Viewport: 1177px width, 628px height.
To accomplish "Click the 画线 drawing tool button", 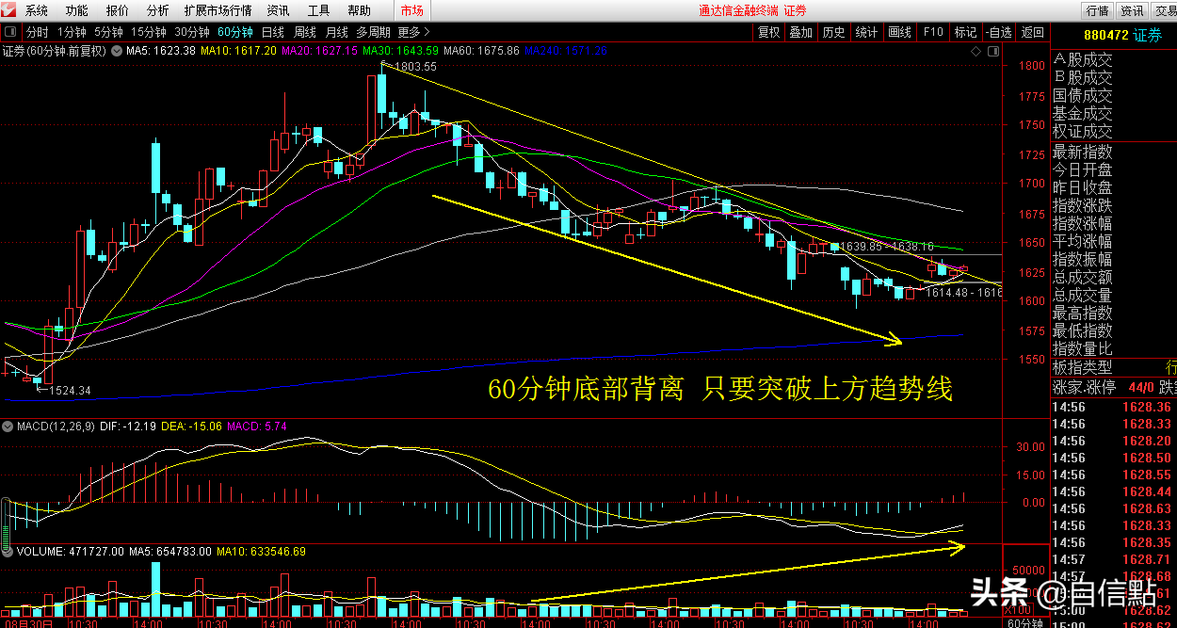I will click(899, 32).
